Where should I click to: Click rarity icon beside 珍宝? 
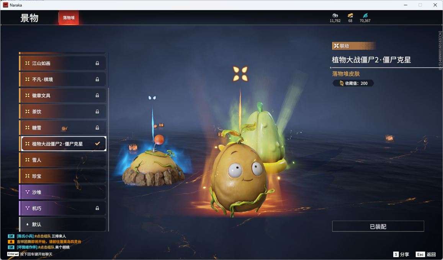coord(28,176)
